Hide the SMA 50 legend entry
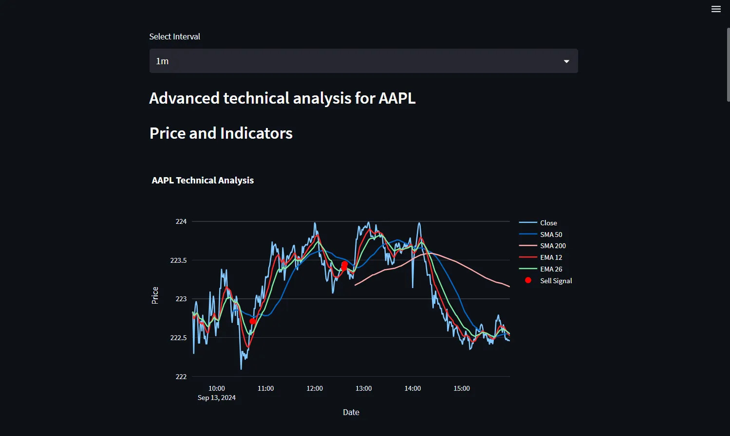Image resolution: width=730 pixels, height=436 pixels. [x=551, y=235]
